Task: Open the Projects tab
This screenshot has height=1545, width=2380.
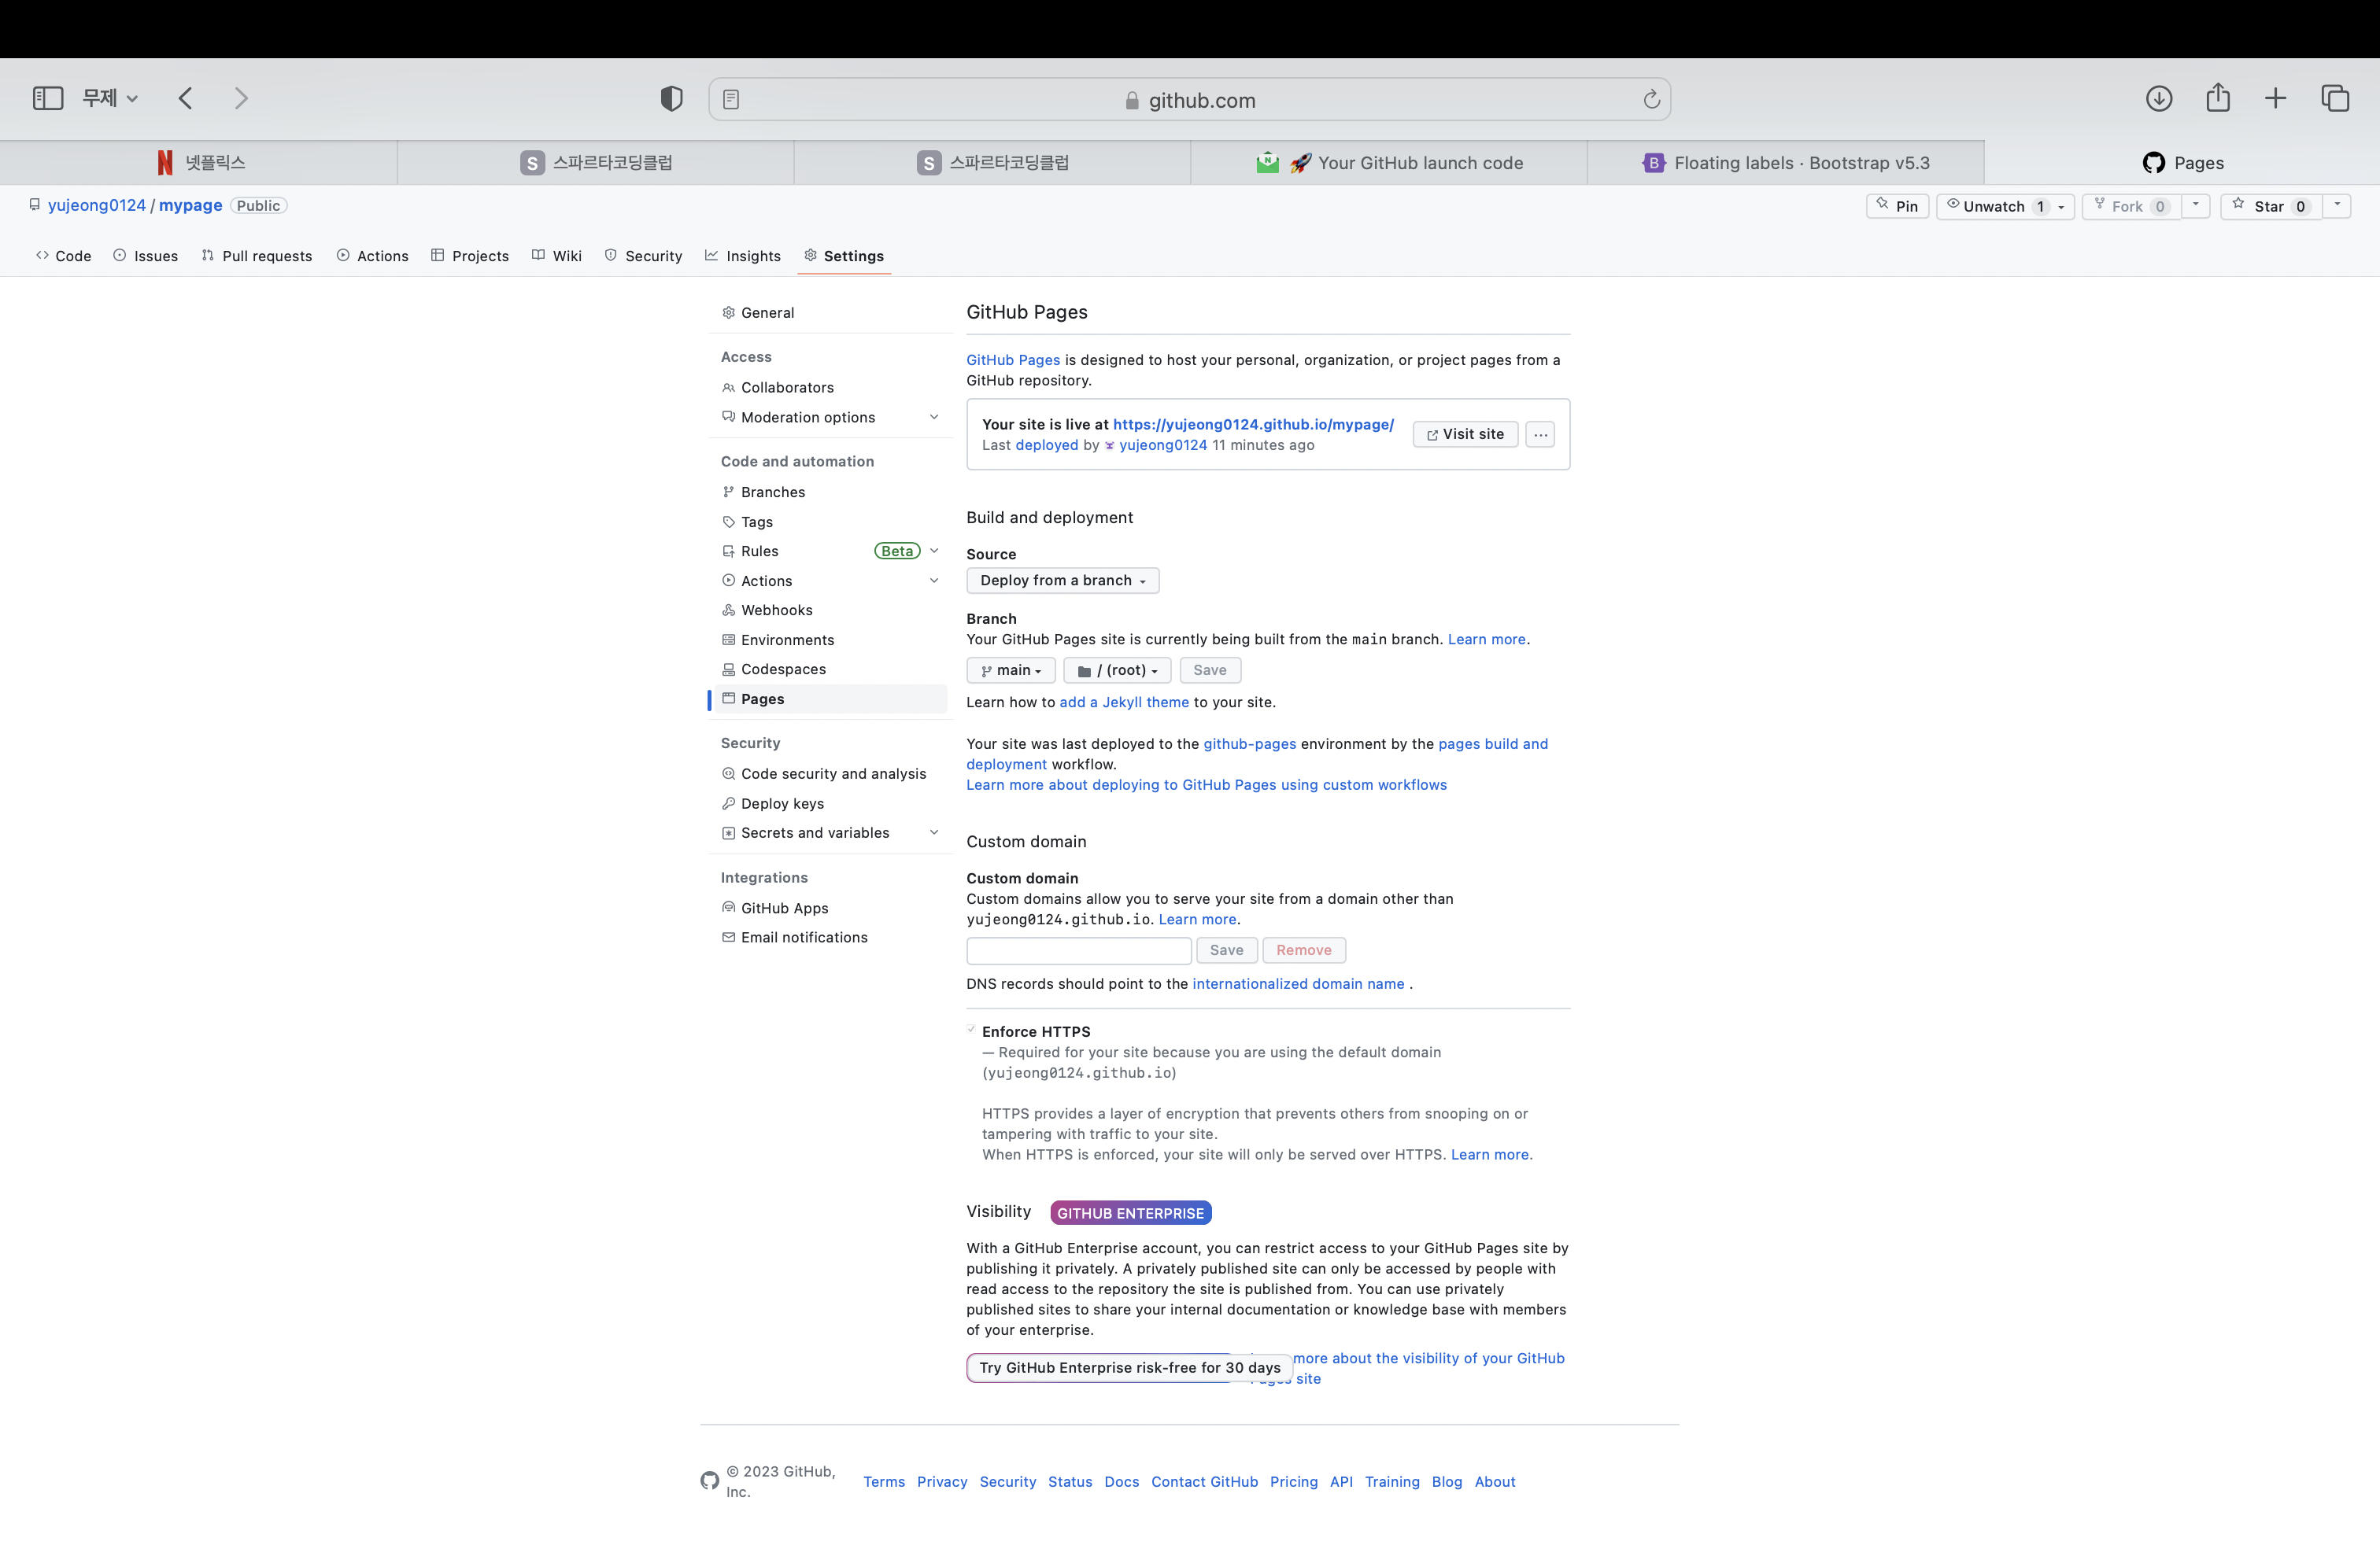Action: (470, 256)
